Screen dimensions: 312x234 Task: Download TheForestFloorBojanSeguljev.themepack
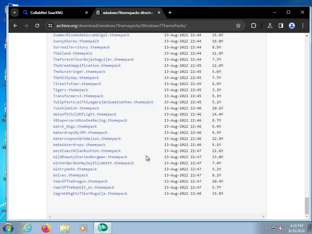point(93,59)
